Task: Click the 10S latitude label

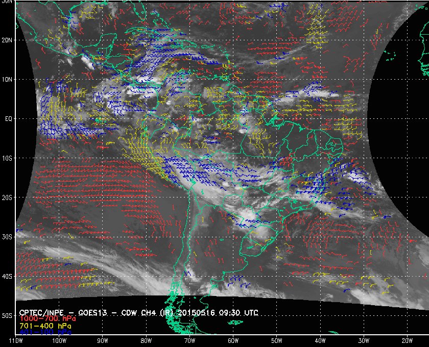Action: pos(7,158)
